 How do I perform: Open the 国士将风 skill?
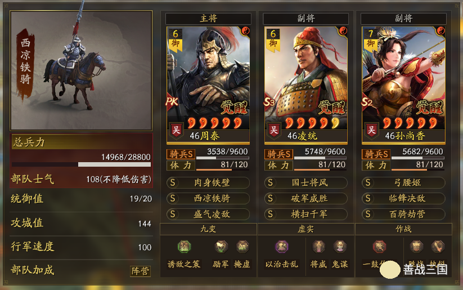(x=306, y=182)
